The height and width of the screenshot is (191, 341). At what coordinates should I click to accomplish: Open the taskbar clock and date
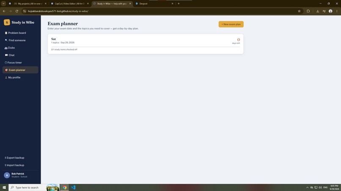coord(335,188)
